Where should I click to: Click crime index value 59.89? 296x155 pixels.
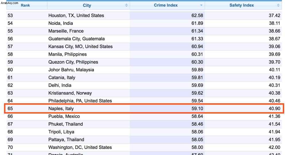point(197,70)
